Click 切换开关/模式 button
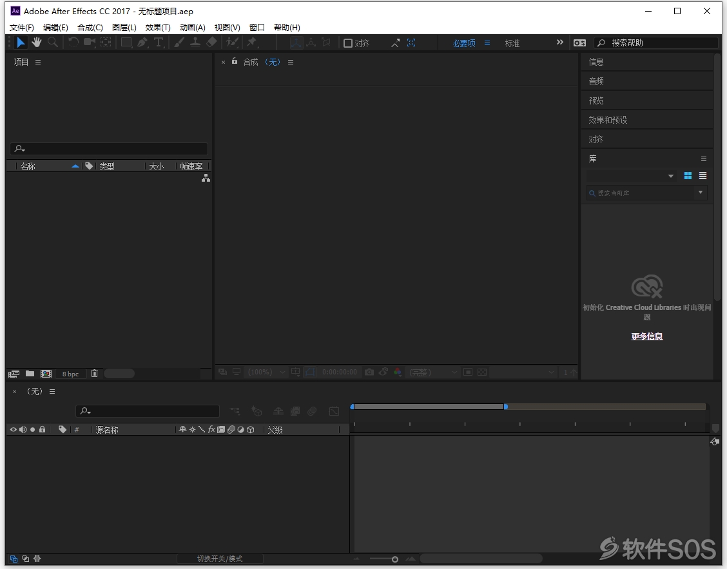727x569 pixels. pos(220,559)
